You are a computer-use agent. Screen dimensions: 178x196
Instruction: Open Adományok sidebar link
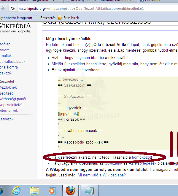[9, 111]
